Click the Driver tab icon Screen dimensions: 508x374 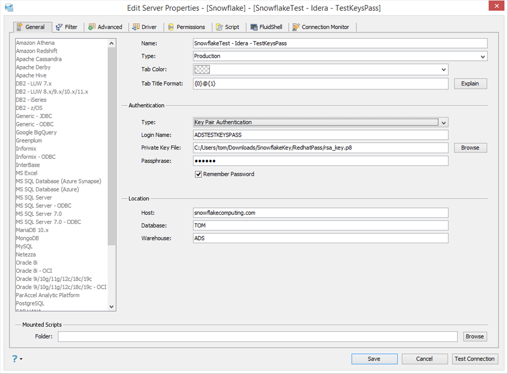[x=136, y=27]
